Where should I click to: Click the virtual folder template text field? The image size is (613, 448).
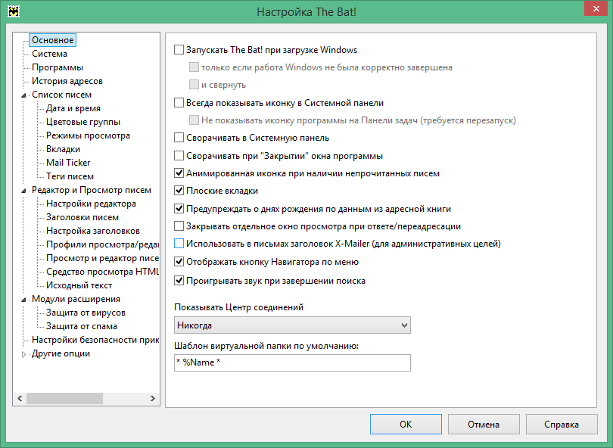point(292,363)
